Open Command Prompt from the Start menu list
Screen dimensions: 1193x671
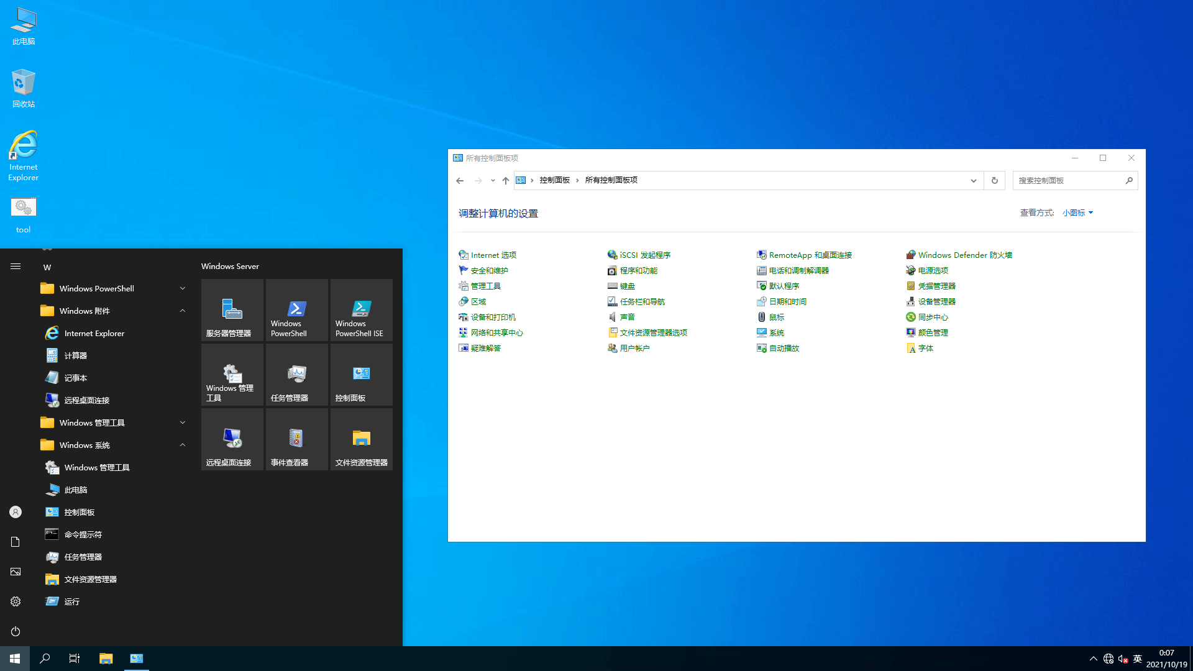(x=83, y=534)
